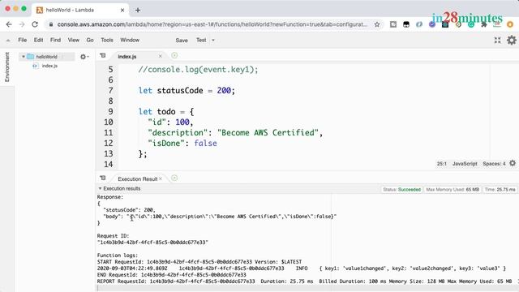
Task: Click the Request ID value text
Action: (x=152, y=243)
